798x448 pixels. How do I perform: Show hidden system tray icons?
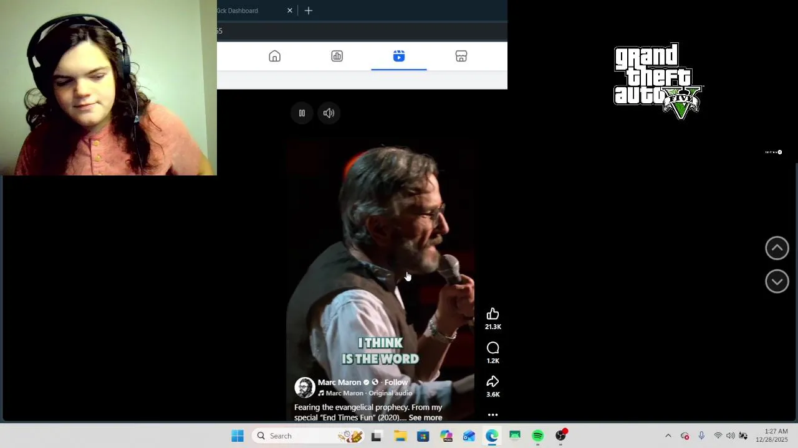(668, 436)
